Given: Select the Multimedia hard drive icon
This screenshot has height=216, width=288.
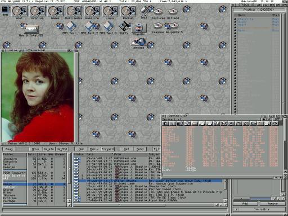Looking at the screenshot, I should (74, 11).
